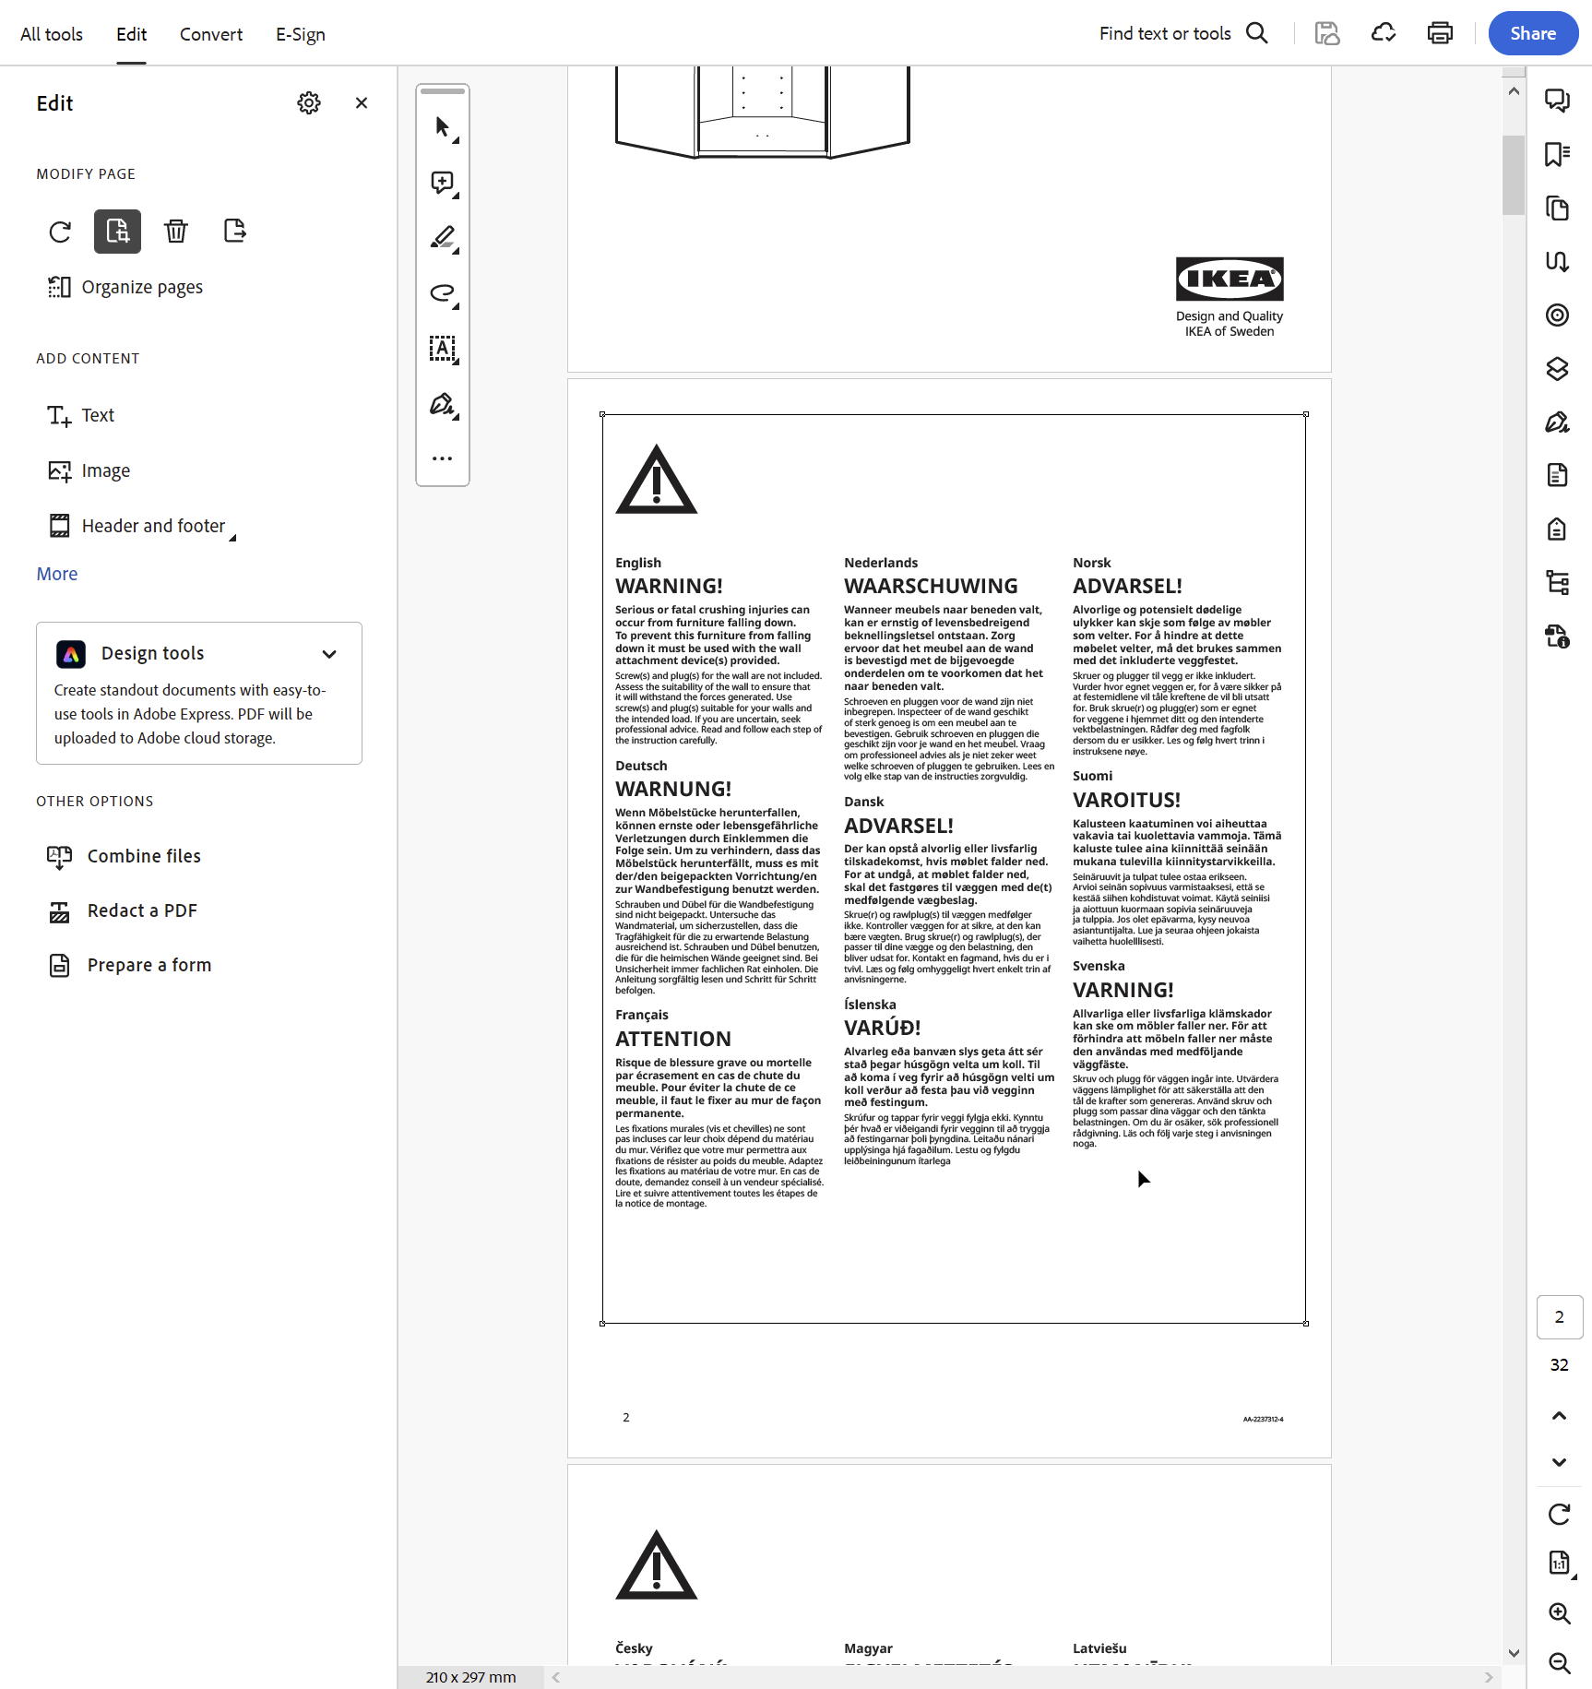Click the Share button
The image size is (1592, 1689).
coord(1532,33)
